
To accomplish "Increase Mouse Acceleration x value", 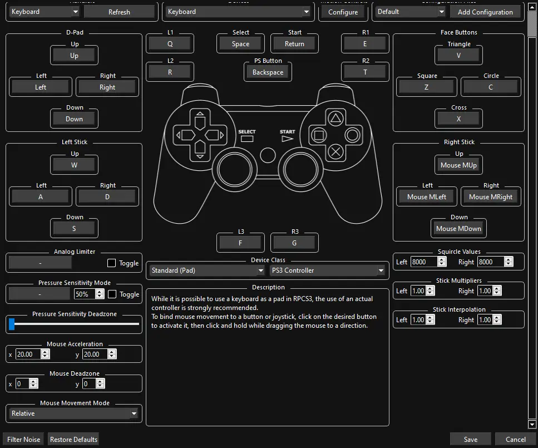I will (x=45, y=352).
